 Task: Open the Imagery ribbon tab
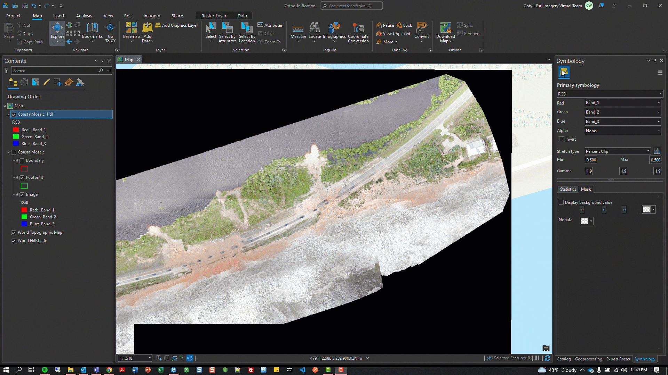(x=152, y=16)
